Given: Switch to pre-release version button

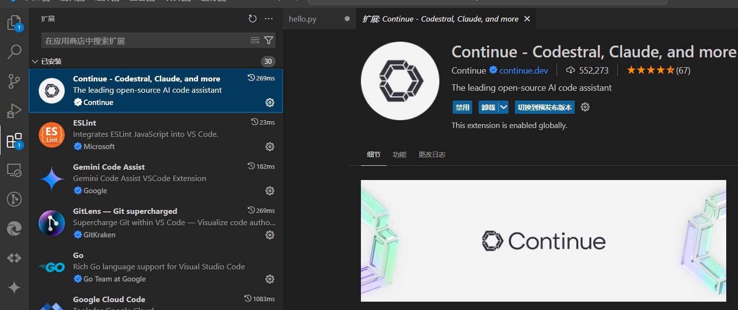Looking at the screenshot, I should coord(544,107).
